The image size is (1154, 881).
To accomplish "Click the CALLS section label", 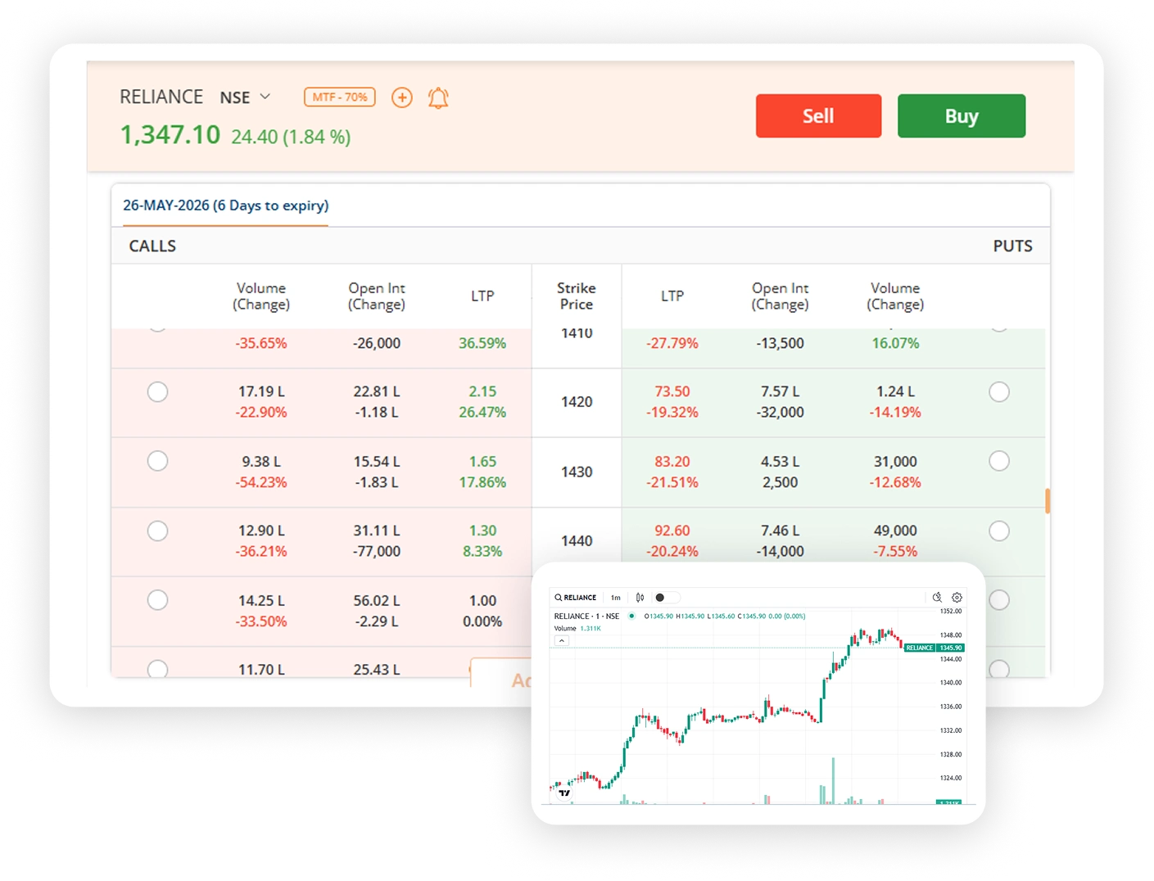I will (152, 246).
